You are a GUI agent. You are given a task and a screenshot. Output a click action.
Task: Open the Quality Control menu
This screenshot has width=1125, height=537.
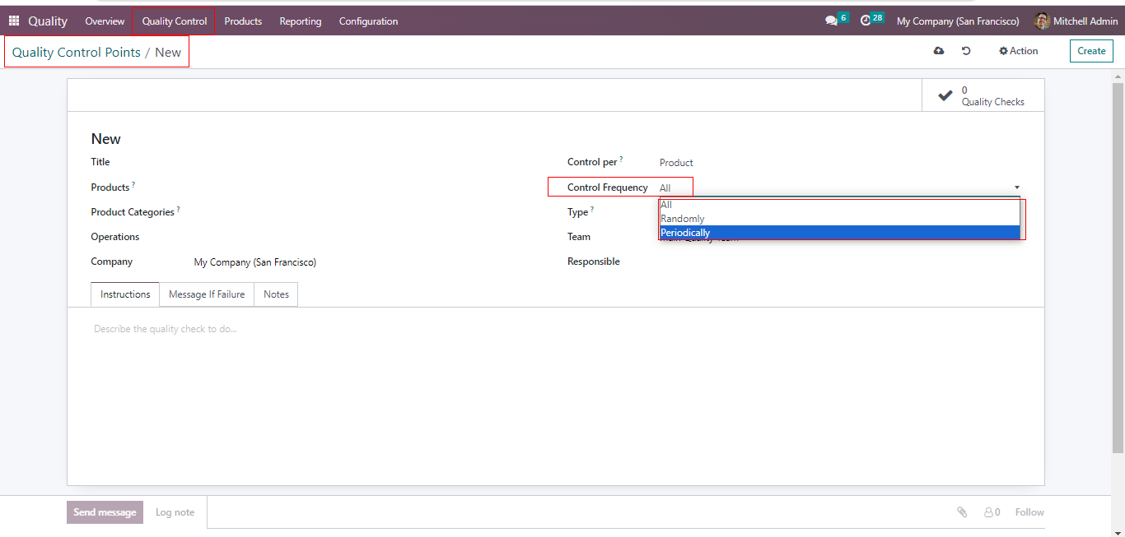[x=174, y=21]
